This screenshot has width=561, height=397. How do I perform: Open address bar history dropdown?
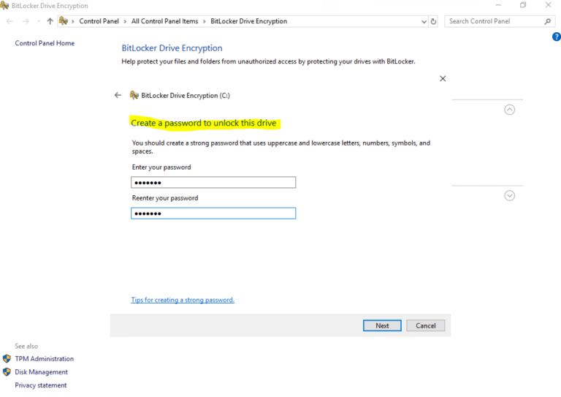(424, 21)
